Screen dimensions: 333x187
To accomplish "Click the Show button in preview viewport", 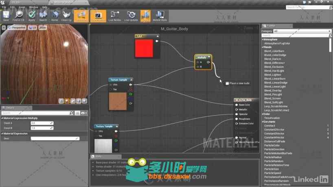I will (42, 28).
